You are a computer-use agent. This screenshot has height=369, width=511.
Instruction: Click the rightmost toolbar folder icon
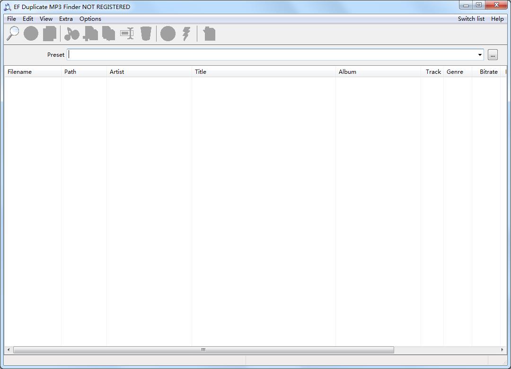(209, 34)
